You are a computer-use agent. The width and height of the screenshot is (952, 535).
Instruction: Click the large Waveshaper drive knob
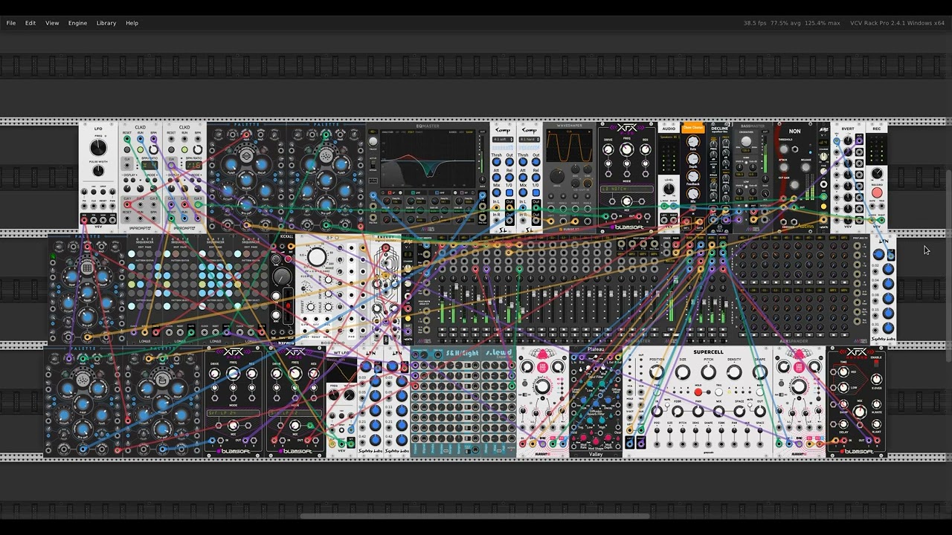(x=558, y=176)
